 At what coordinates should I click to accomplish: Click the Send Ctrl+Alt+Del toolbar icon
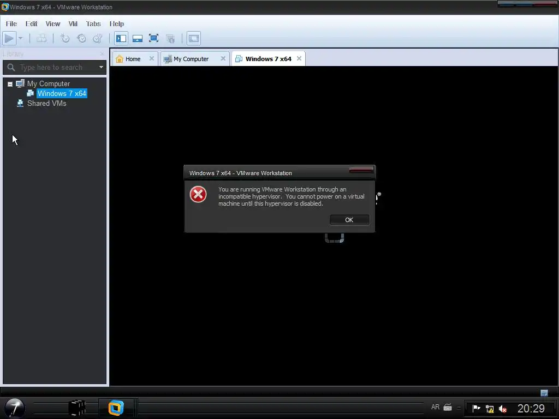pos(41,38)
